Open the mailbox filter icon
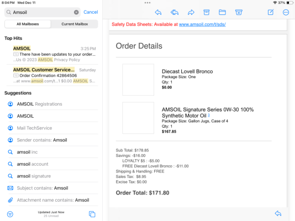The width and height of the screenshot is (295, 221). point(10,214)
